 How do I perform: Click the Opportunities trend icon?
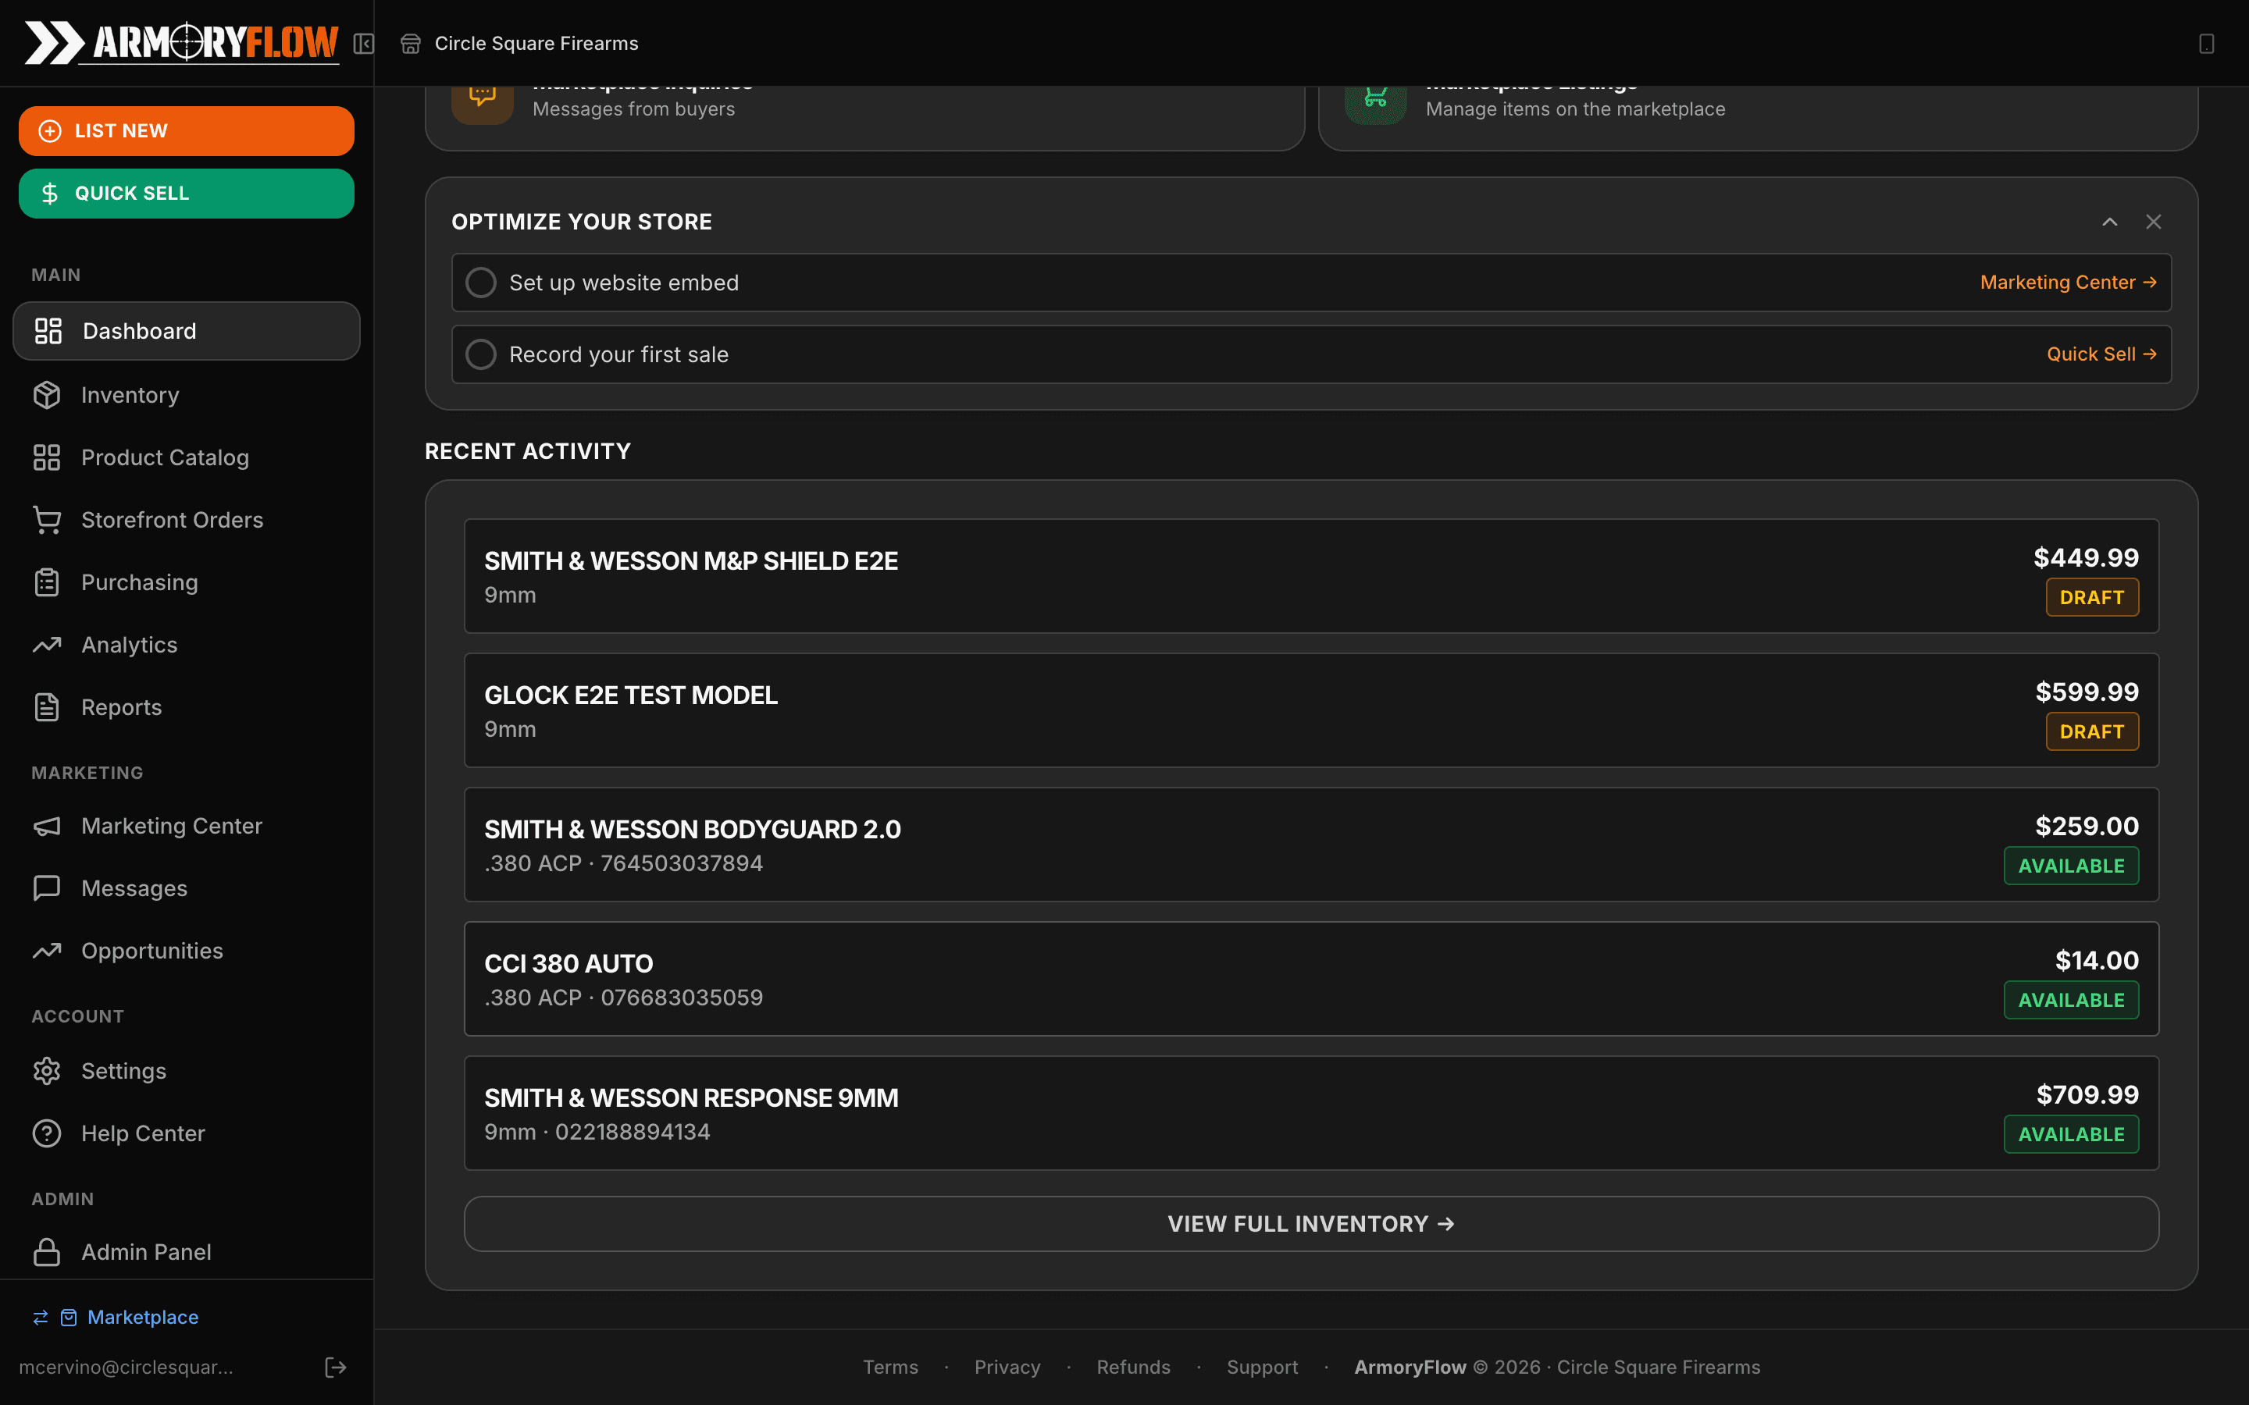pos(47,951)
